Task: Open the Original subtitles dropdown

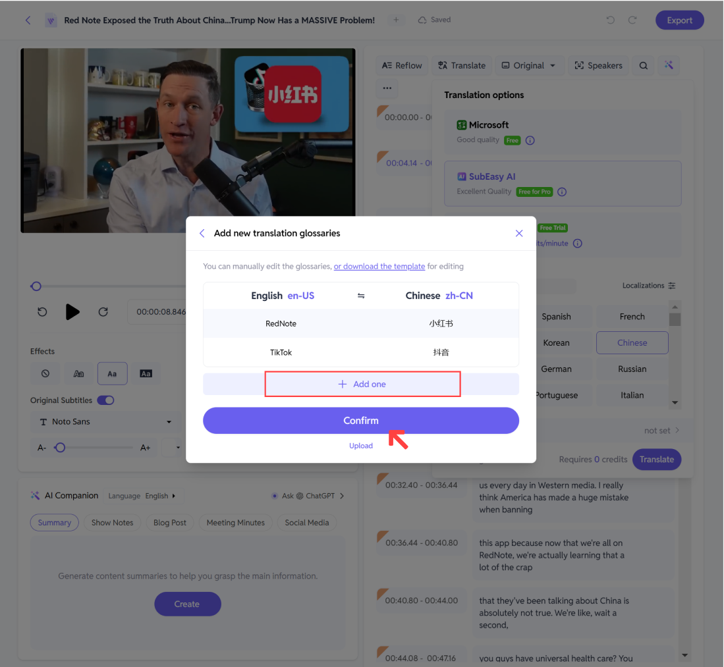Action: (x=528, y=66)
